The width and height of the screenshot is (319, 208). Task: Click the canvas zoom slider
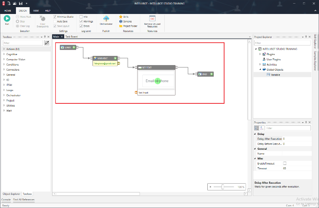click(223, 187)
